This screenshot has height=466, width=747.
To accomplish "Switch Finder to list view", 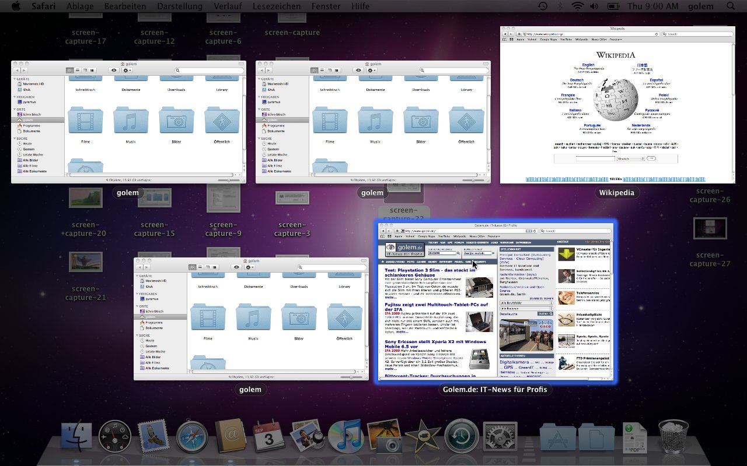I will click(x=200, y=267).
